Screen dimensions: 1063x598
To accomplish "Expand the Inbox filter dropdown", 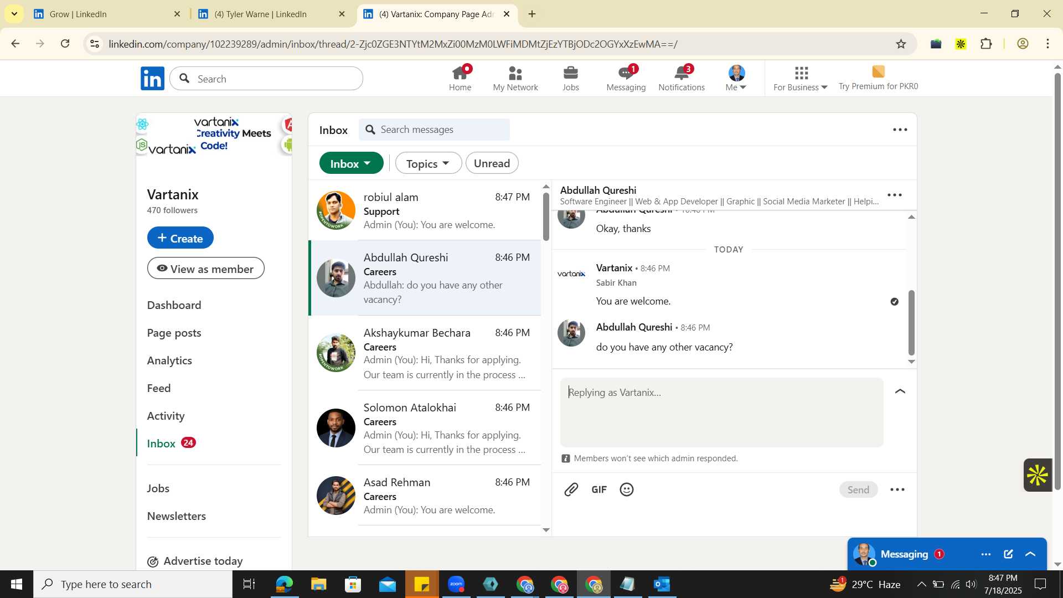I will (x=351, y=163).
